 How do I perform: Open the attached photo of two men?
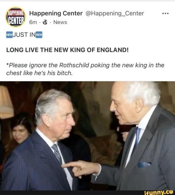click(87, 136)
